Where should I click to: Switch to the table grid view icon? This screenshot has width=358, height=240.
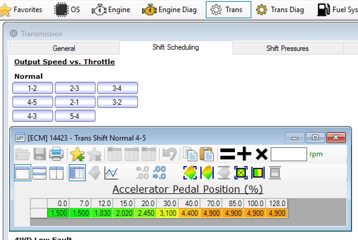tap(77, 173)
